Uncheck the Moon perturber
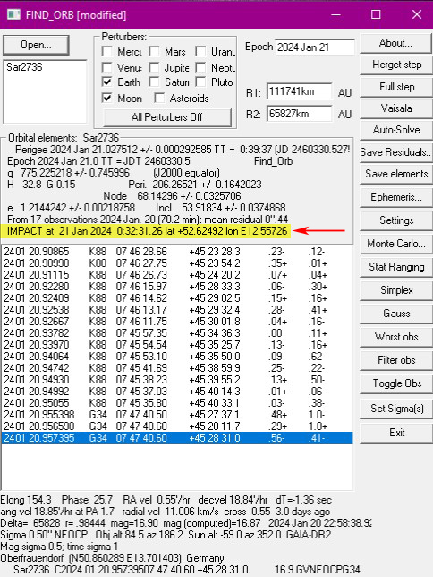 tap(107, 99)
